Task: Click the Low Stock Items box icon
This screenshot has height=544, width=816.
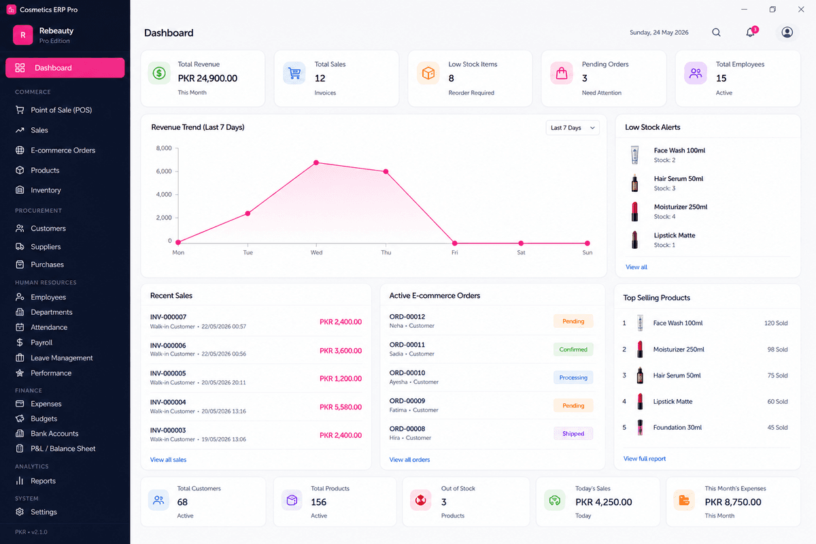Action: [x=428, y=73]
